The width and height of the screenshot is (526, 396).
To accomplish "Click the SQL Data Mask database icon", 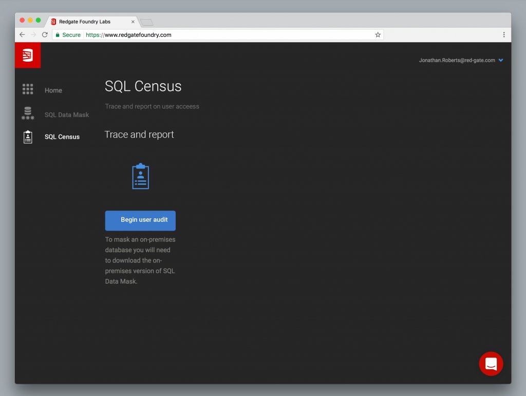I will pyautogui.click(x=28, y=114).
